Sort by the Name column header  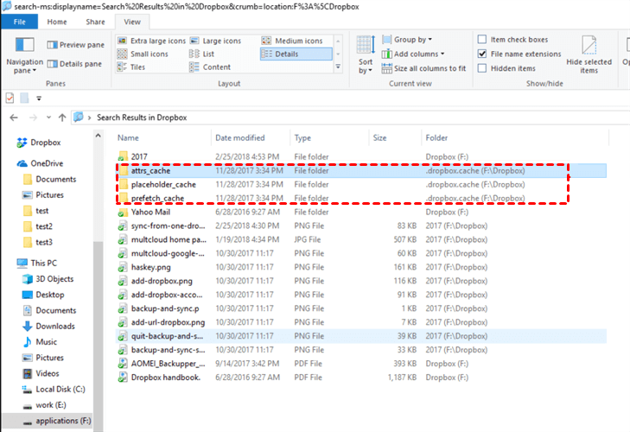click(x=162, y=138)
